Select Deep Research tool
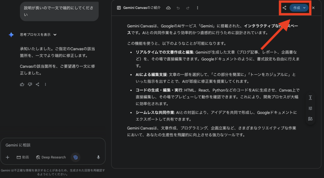The image size is (324, 178). [51, 157]
